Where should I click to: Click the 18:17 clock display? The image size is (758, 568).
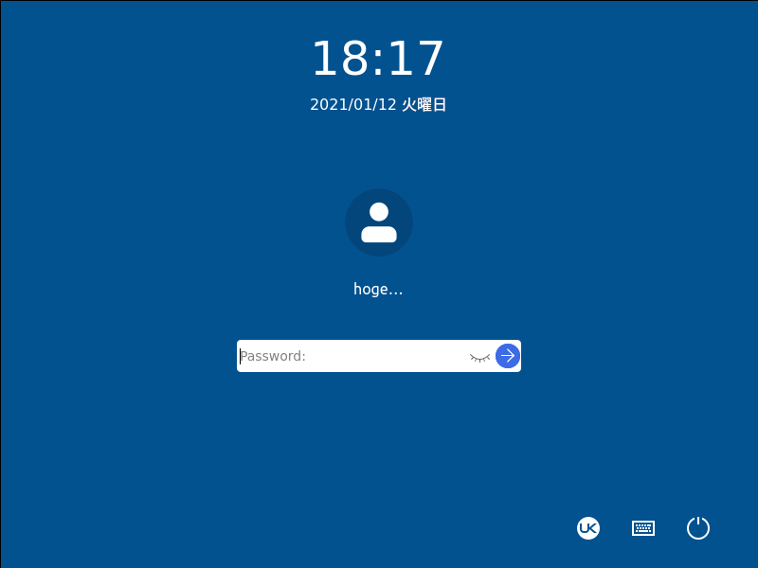[378, 59]
